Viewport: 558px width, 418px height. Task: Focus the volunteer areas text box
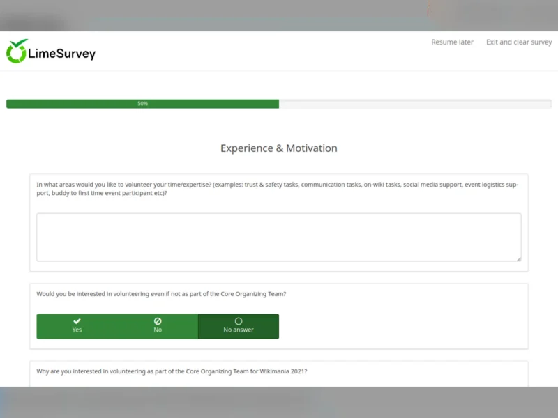tap(279, 238)
